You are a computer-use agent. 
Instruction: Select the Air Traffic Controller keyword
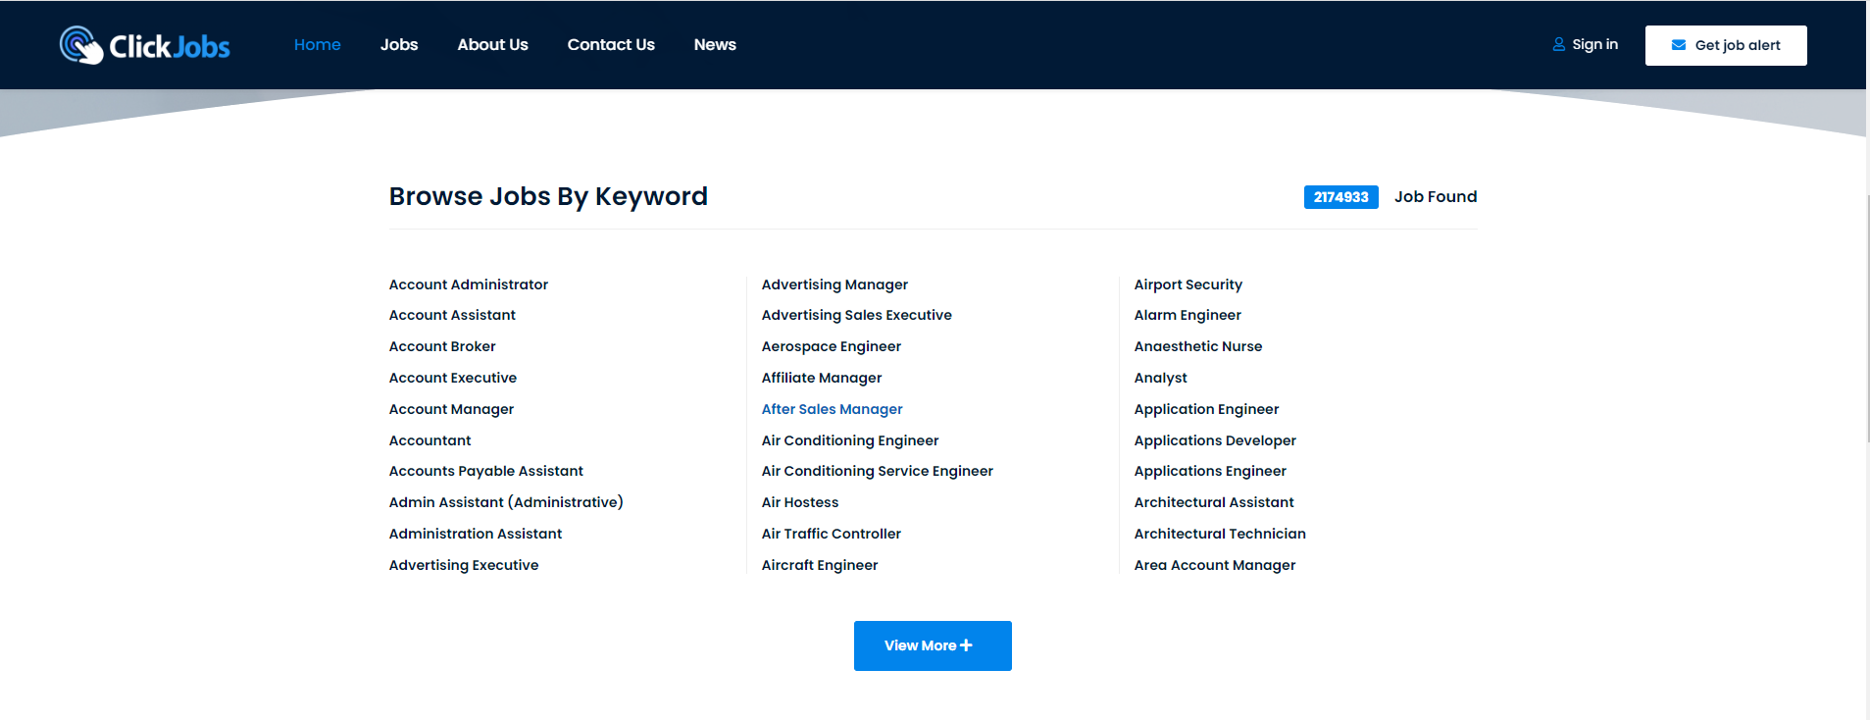click(x=831, y=534)
